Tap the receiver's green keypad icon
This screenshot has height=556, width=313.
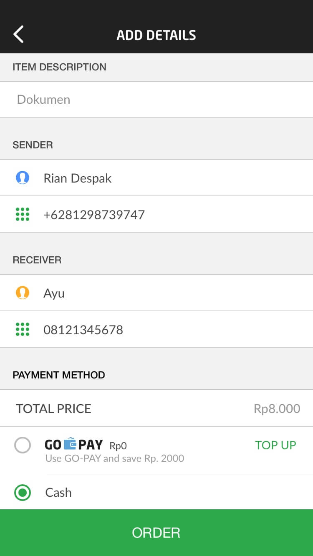click(x=23, y=329)
